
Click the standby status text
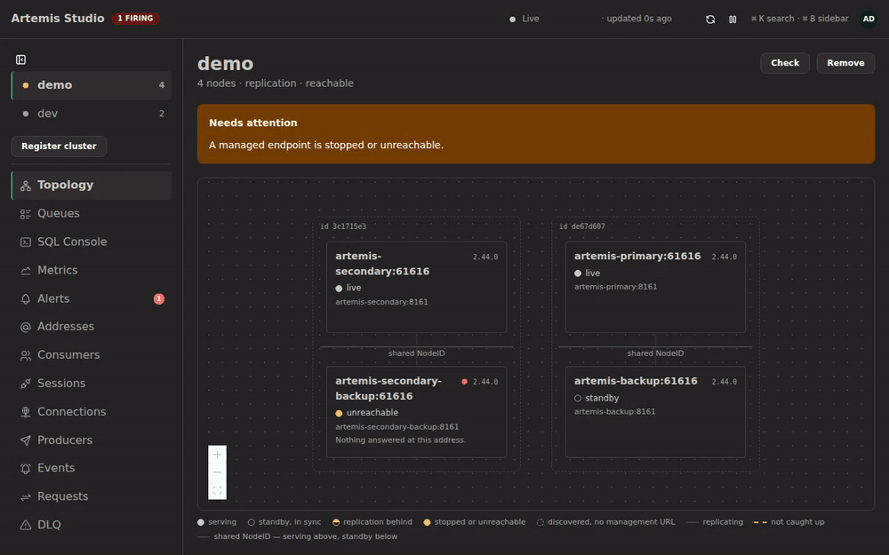coord(602,398)
